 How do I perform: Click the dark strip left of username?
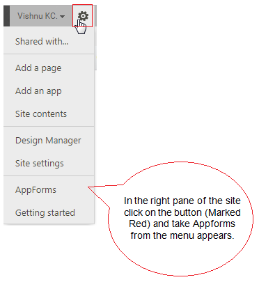tap(6, 16)
